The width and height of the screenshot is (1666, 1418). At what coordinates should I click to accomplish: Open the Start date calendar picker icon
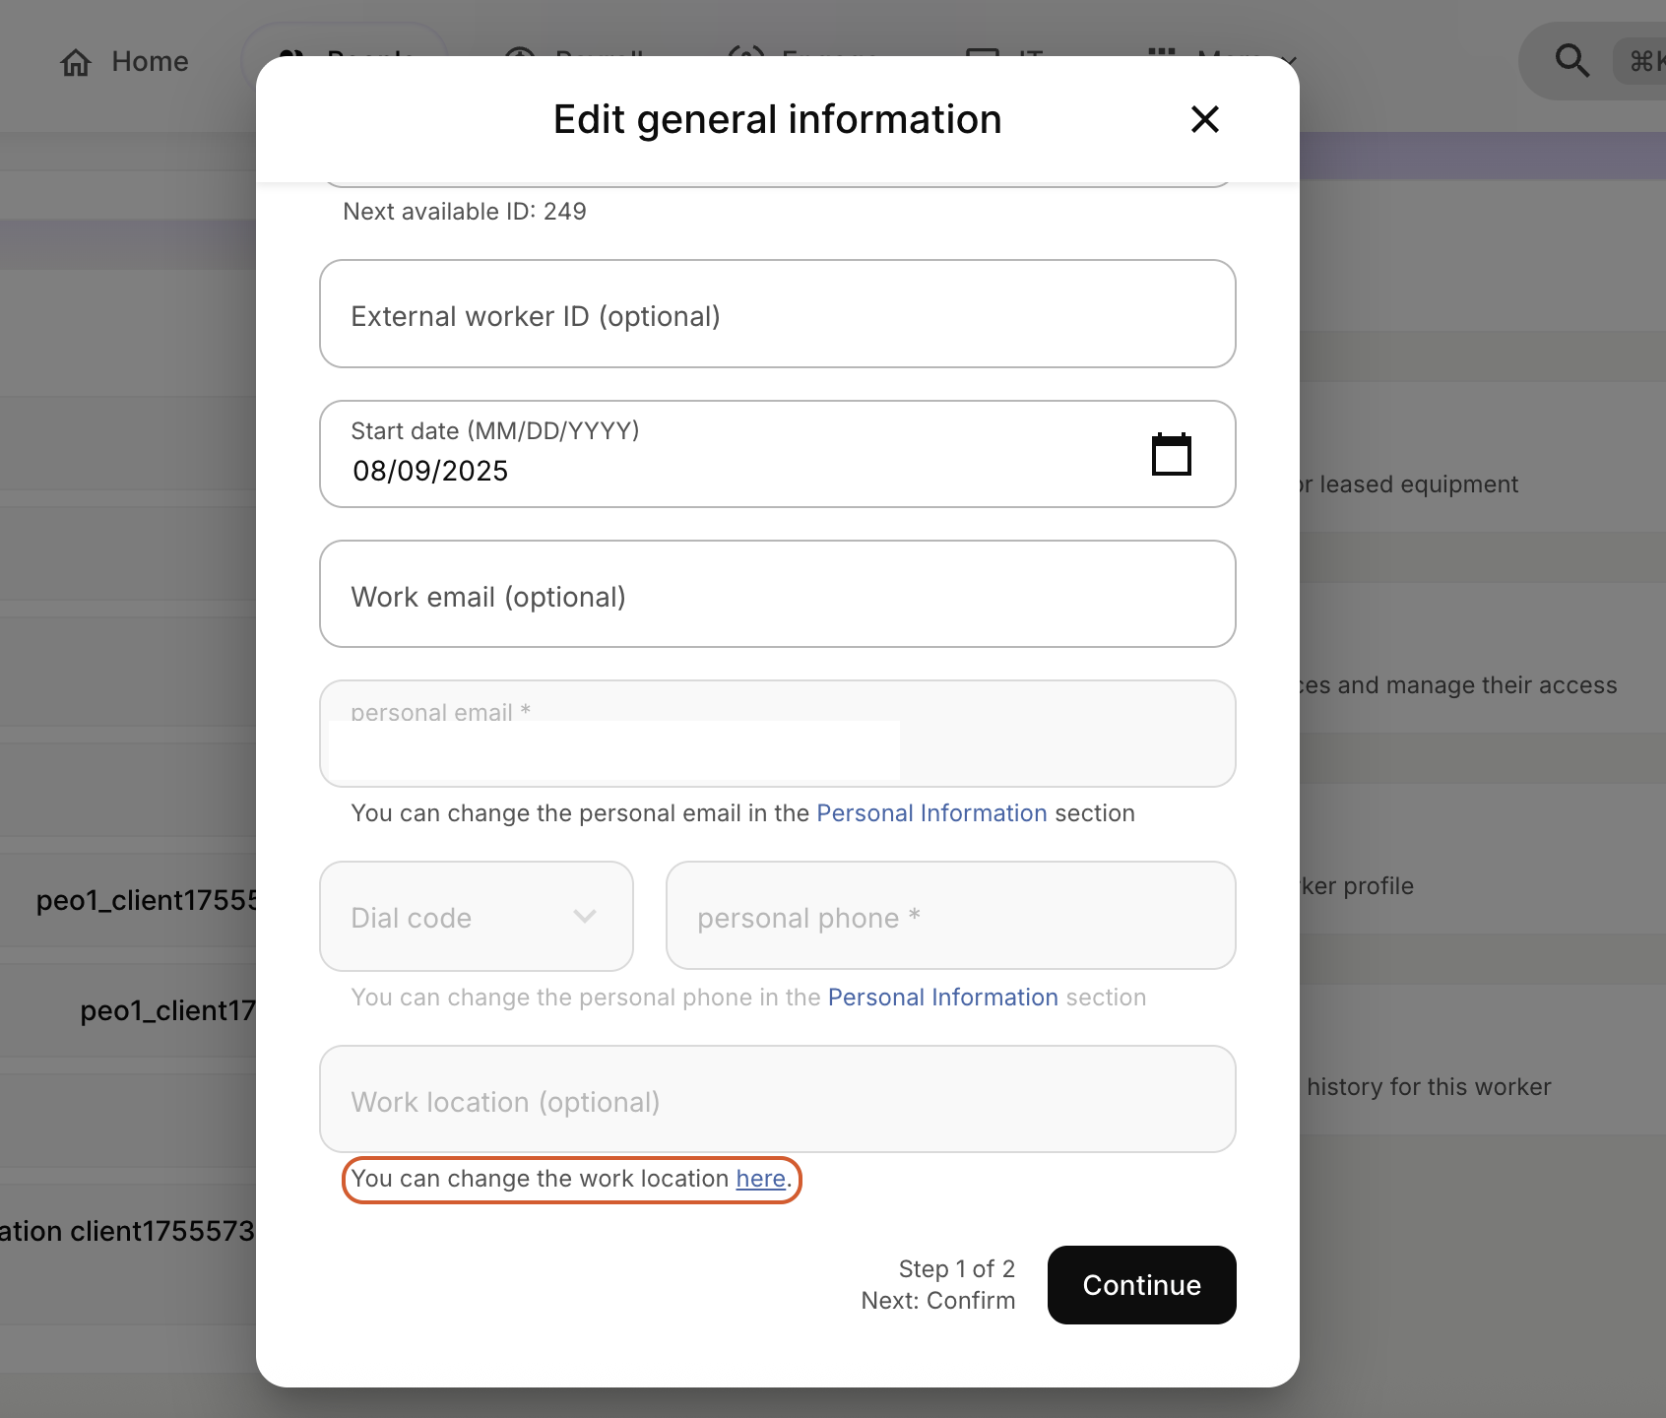point(1171,454)
